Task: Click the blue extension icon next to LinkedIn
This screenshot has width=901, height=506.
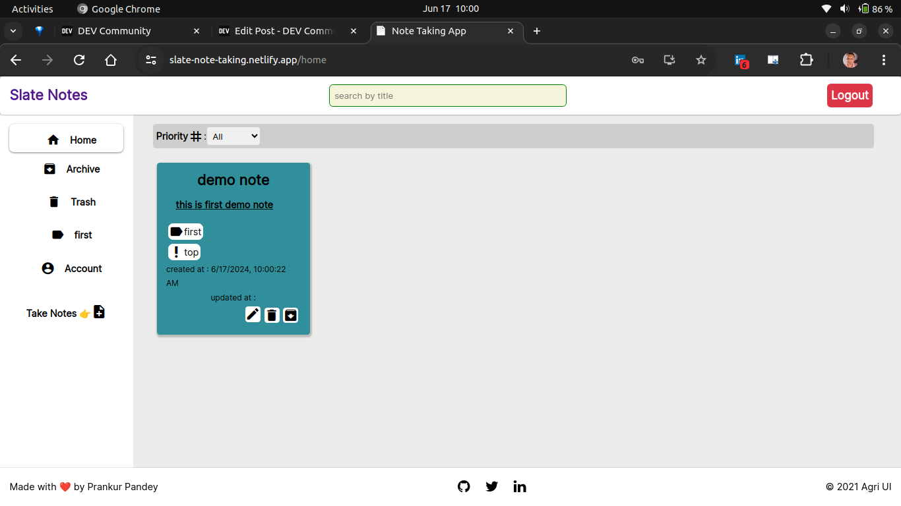Action: pos(773,60)
